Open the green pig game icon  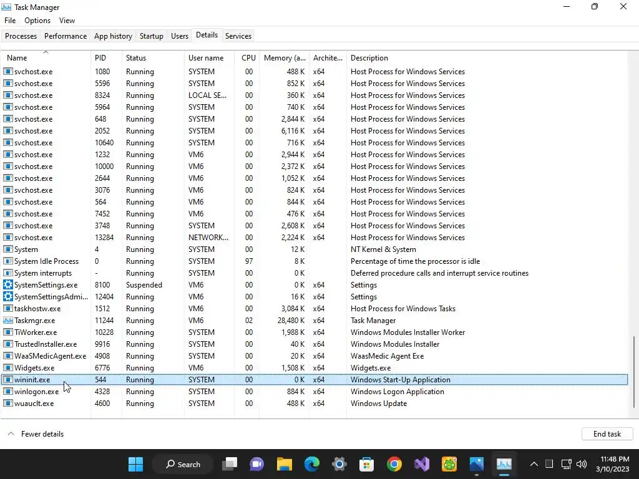pyautogui.click(x=449, y=464)
